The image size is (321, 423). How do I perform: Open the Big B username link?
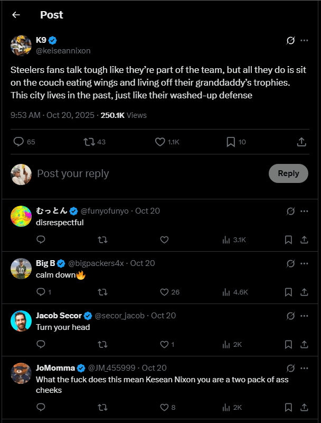tap(45, 263)
